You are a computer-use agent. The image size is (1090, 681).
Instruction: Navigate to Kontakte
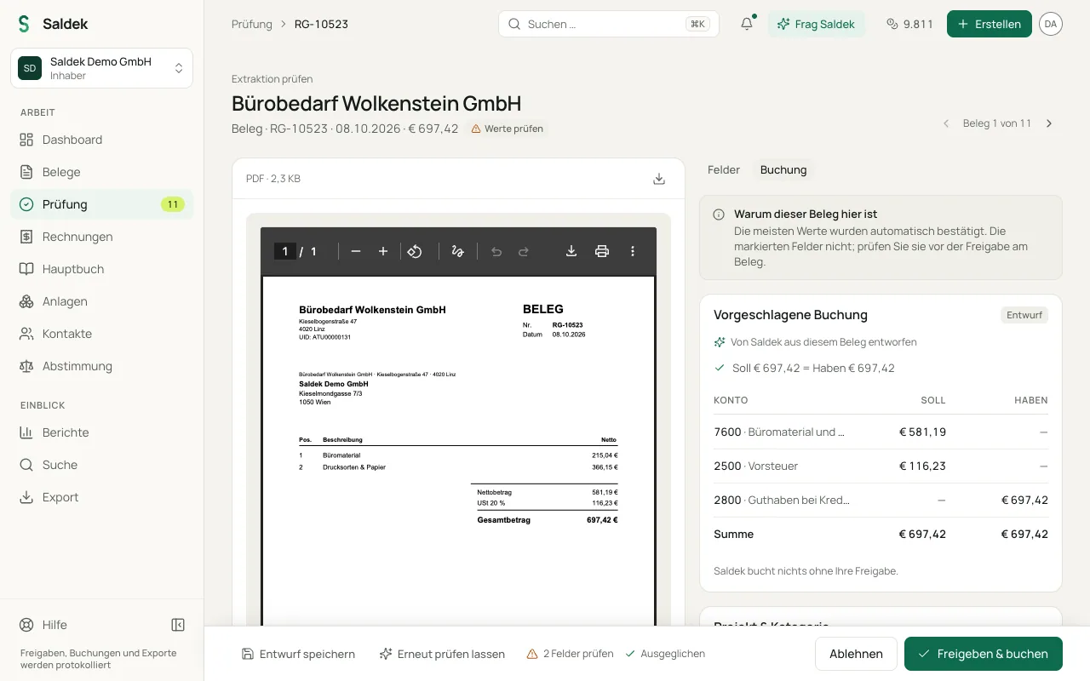point(101,334)
